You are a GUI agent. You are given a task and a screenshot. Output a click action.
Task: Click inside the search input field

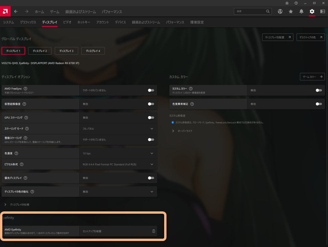pos(251,11)
